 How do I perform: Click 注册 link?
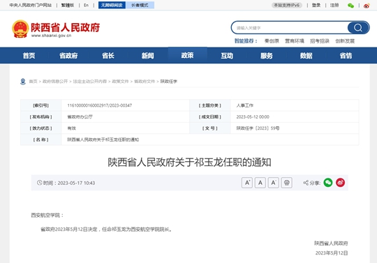pyautogui.click(x=334, y=5)
